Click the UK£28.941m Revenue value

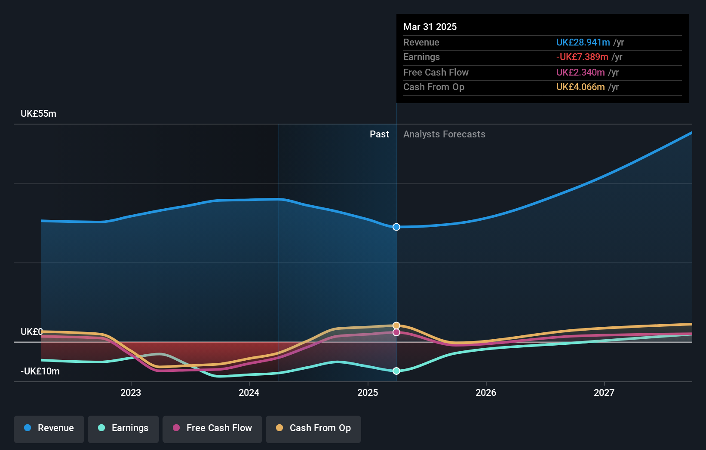(583, 42)
